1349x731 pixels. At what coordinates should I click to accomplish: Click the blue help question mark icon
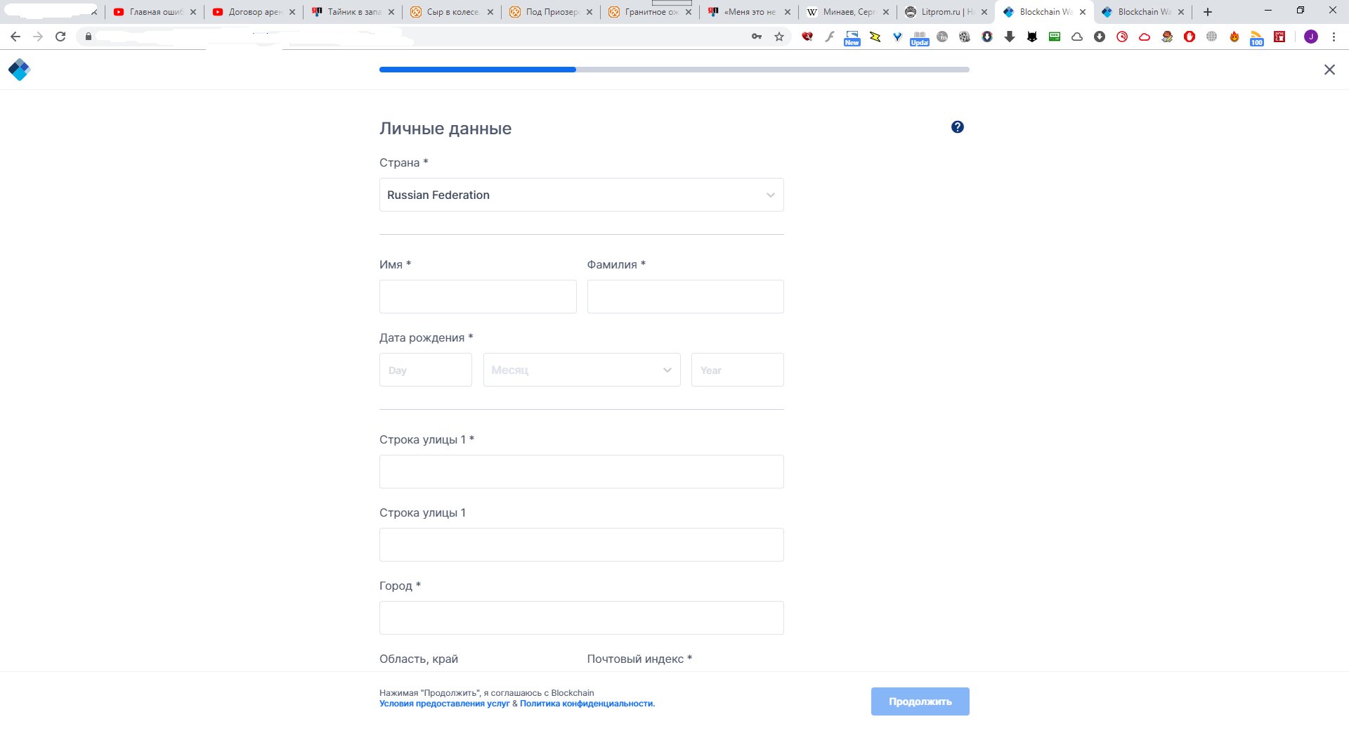(958, 127)
